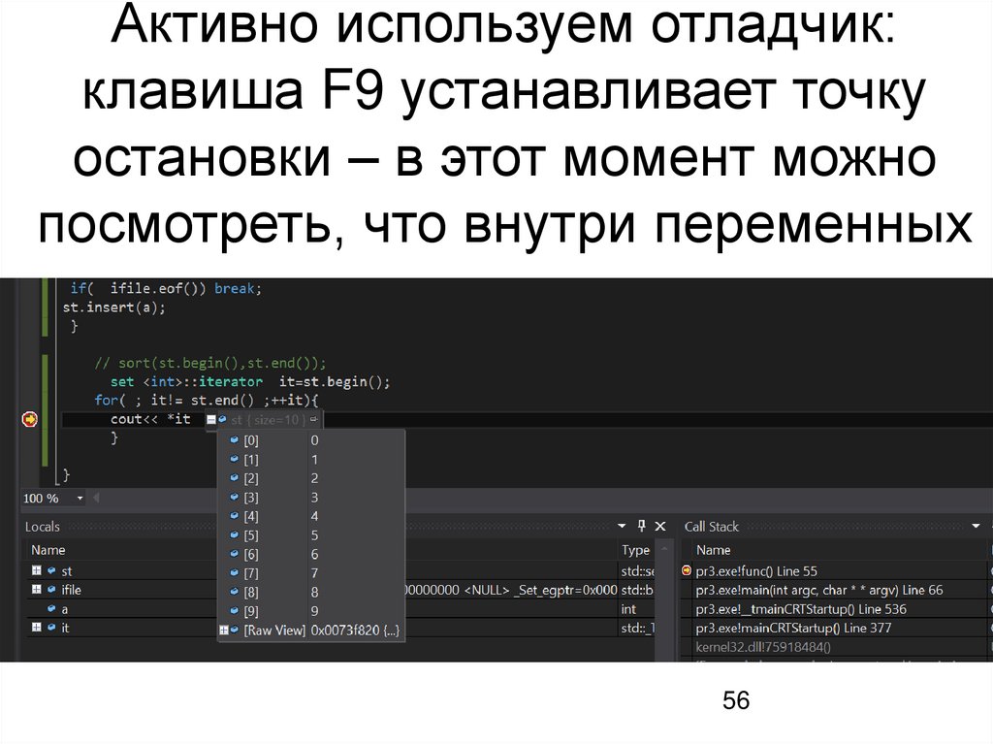This screenshot has height=744, width=993.
Task: Open the Locals panel options dropdown
Action: 620,525
